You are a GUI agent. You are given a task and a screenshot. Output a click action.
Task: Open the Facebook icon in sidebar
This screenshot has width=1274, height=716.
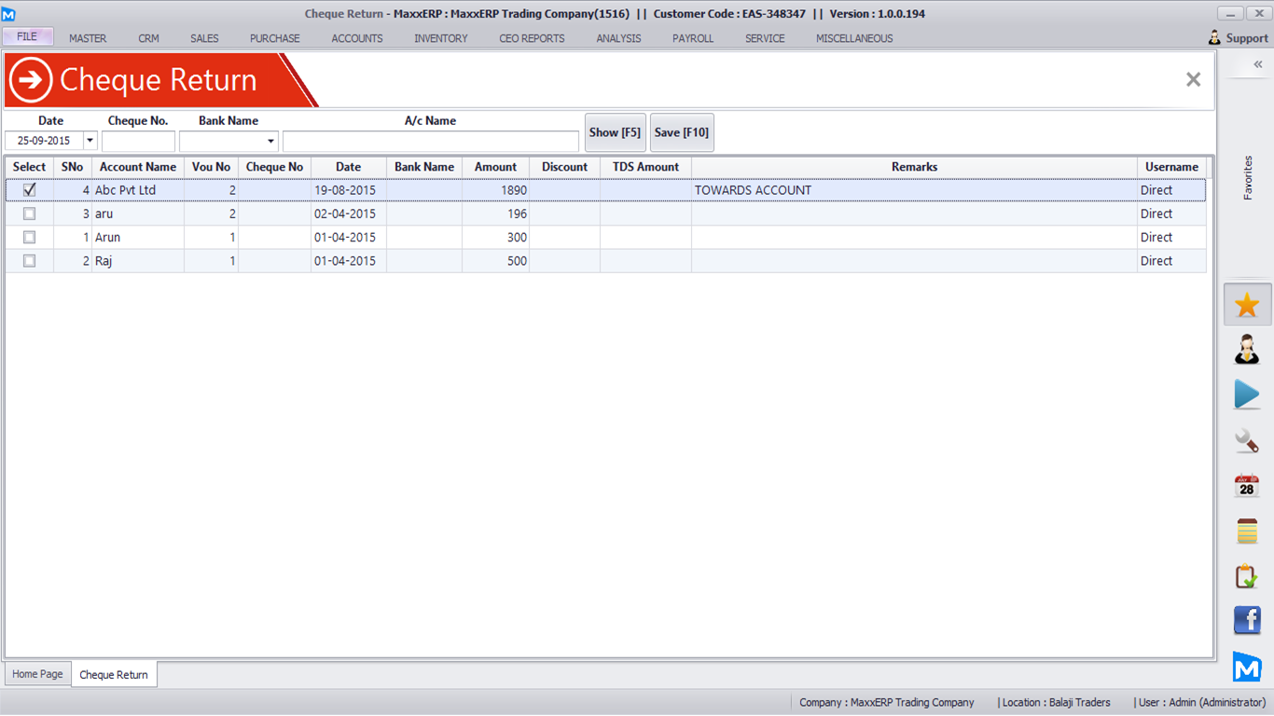click(1247, 620)
